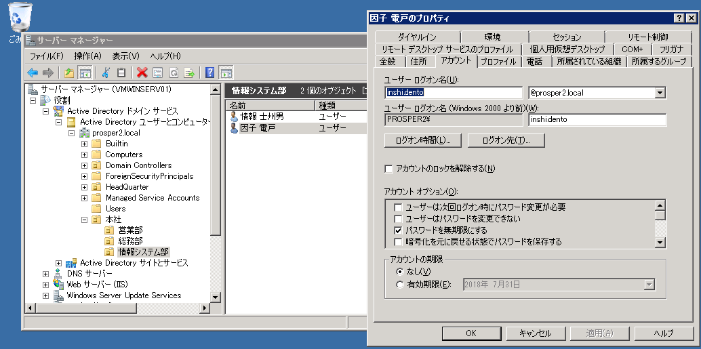Select the 有効期限 radio button
701x349 pixels.
point(400,285)
